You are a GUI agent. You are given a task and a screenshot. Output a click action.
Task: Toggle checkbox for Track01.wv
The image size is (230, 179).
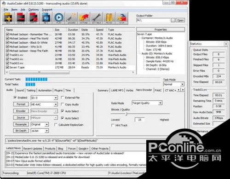[x=7, y=55]
